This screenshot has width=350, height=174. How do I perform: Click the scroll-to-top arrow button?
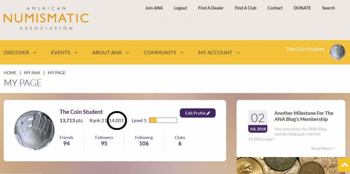pos(344,166)
